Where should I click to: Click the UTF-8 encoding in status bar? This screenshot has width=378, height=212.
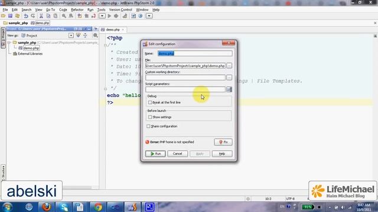click(291, 199)
